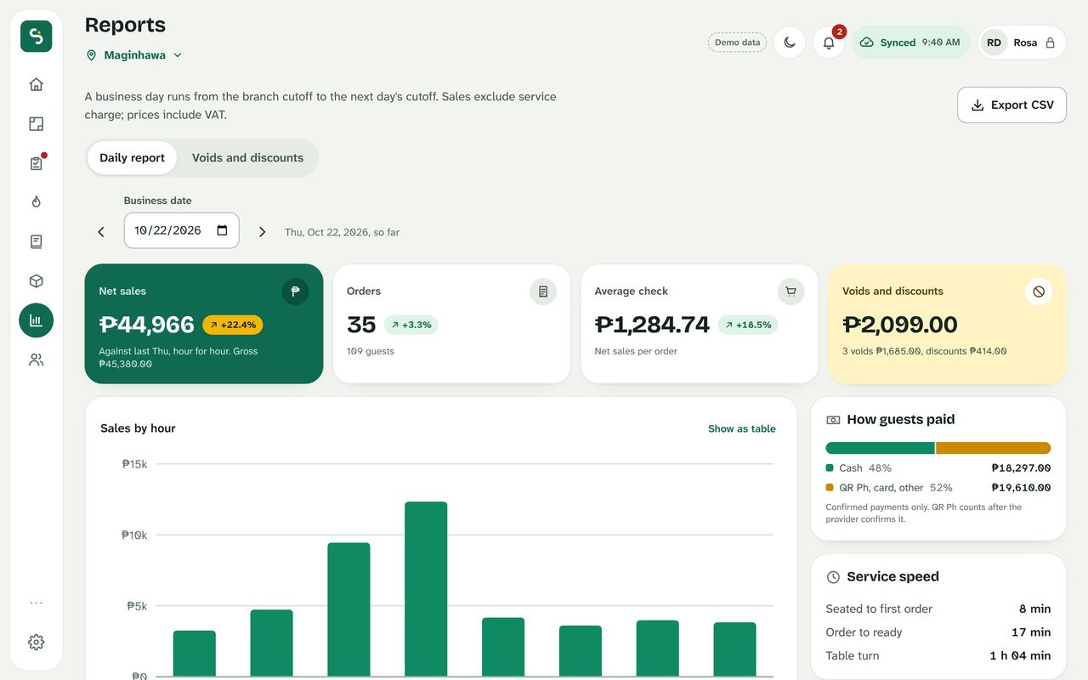Click the peso icon on Net sales card

pyautogui.click(x=295, y=292)
